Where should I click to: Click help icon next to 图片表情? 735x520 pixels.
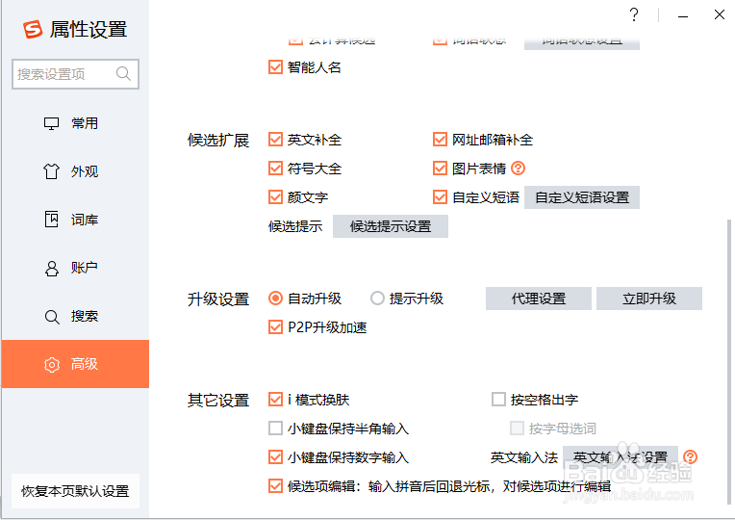[x=518, y=168]
